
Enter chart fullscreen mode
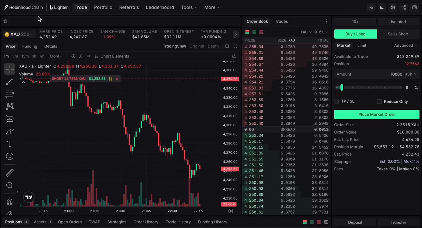[x=235, y=46]
